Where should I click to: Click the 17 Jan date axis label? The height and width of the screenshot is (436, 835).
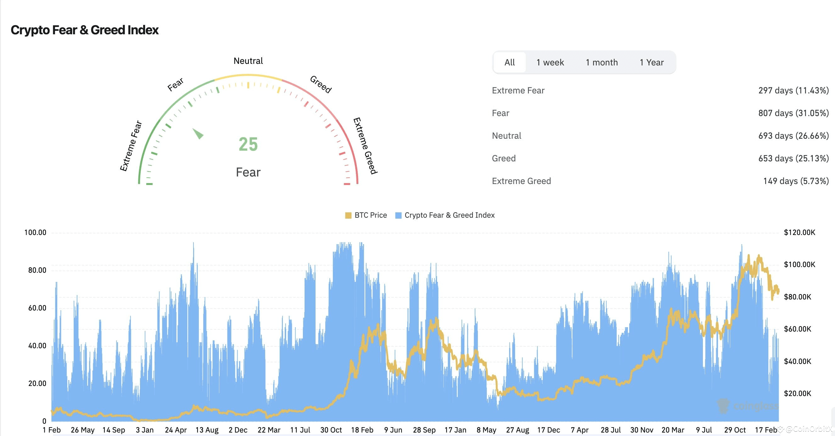click(456, 430)
